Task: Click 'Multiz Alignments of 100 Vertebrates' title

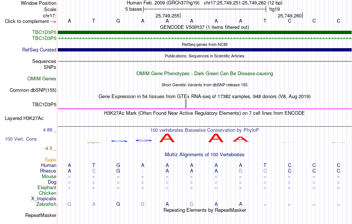Action: click(205, 154)
